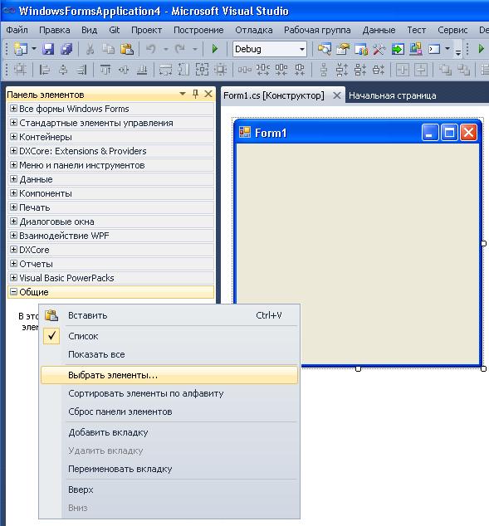Select 'Показать все' in context menu
Image resolution: width=489 pixels, height=526 pixels.
pyautogui.click(x=169, y=354)
